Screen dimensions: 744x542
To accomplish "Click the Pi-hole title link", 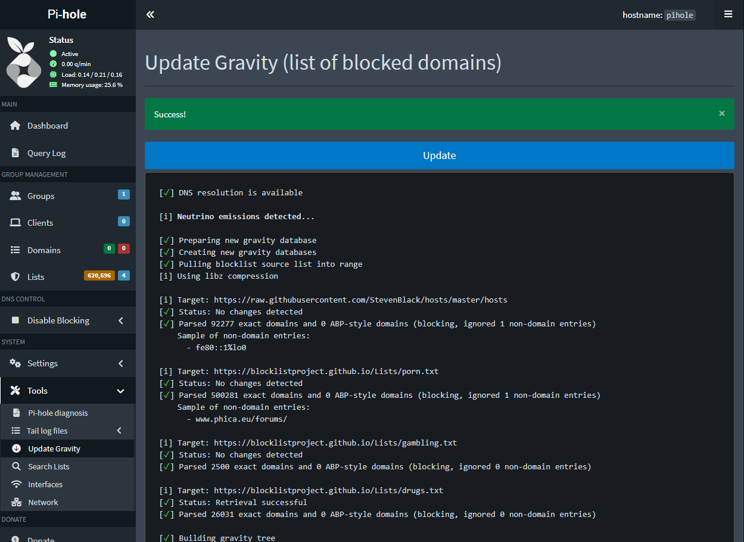I will tap(67, 14).
